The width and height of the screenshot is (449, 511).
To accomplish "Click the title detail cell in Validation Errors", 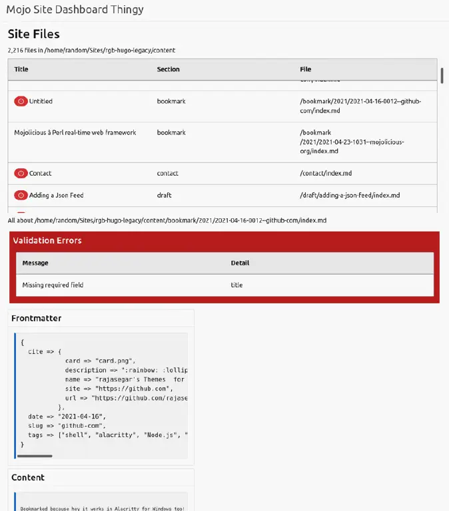I will [236, 285].
